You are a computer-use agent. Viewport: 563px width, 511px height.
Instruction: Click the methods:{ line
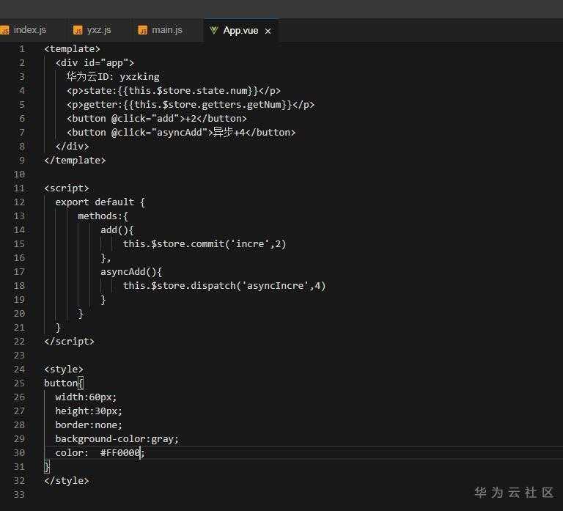[x=103, y=216]
